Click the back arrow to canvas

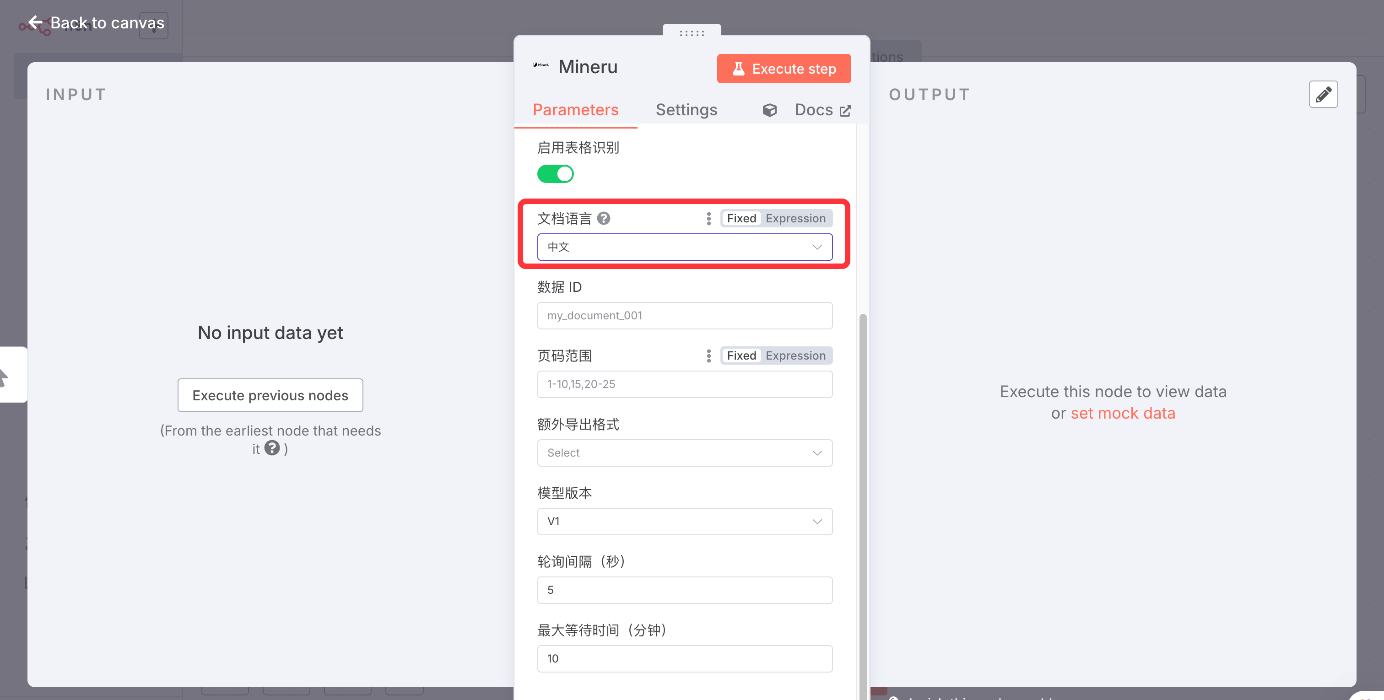(35, 22)
